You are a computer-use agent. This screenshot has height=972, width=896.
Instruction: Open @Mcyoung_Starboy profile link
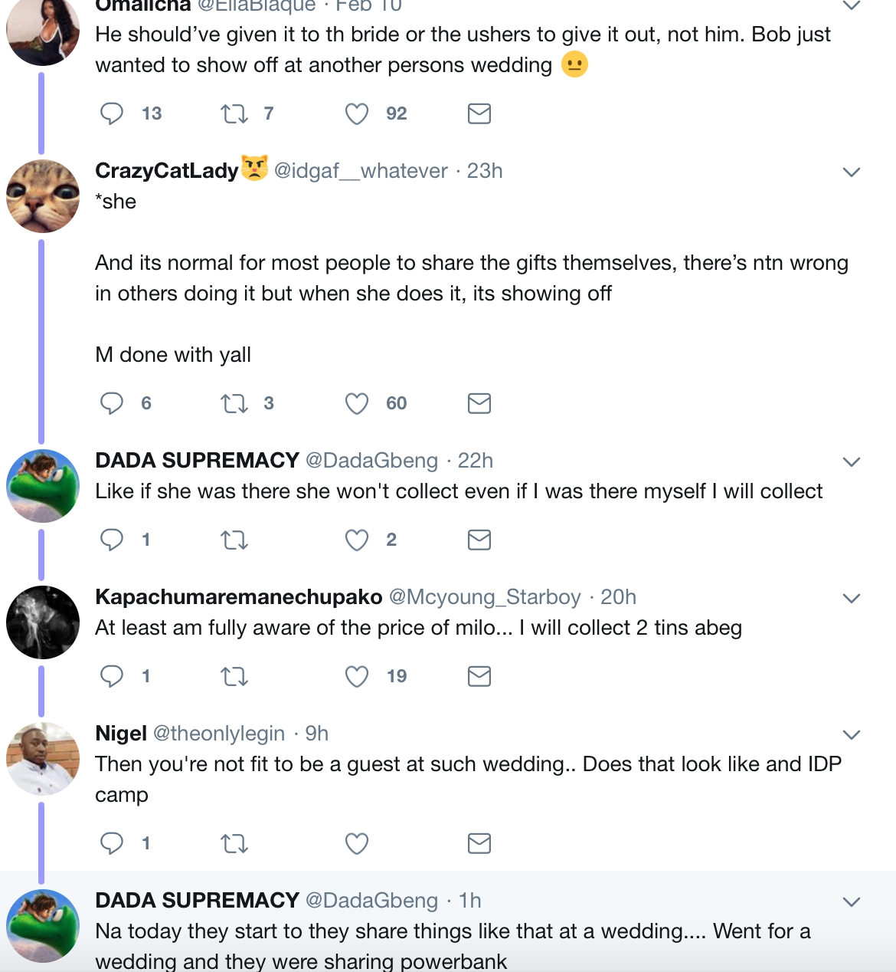[485, 596]
